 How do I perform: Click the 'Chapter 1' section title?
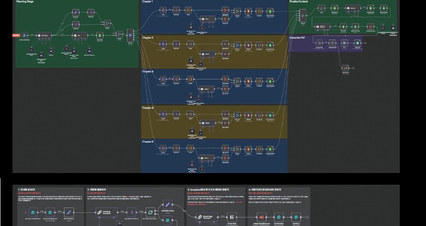tap(148, 2)
